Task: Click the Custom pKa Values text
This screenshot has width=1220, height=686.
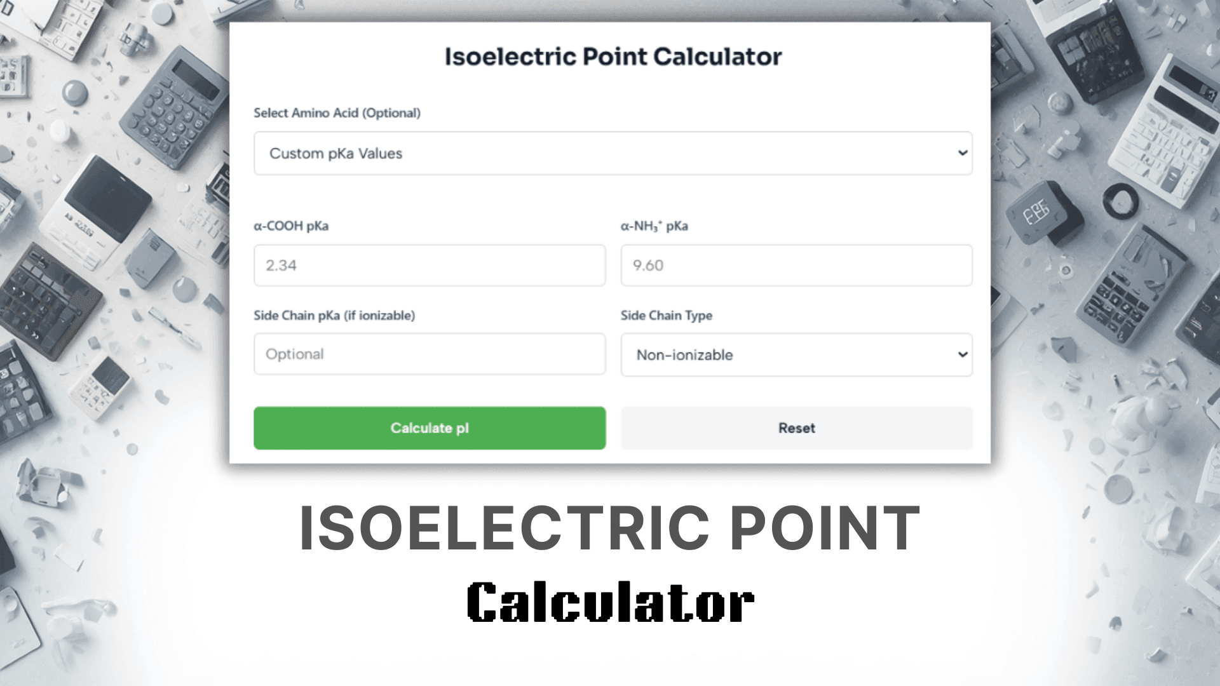Action: (336, 153)
